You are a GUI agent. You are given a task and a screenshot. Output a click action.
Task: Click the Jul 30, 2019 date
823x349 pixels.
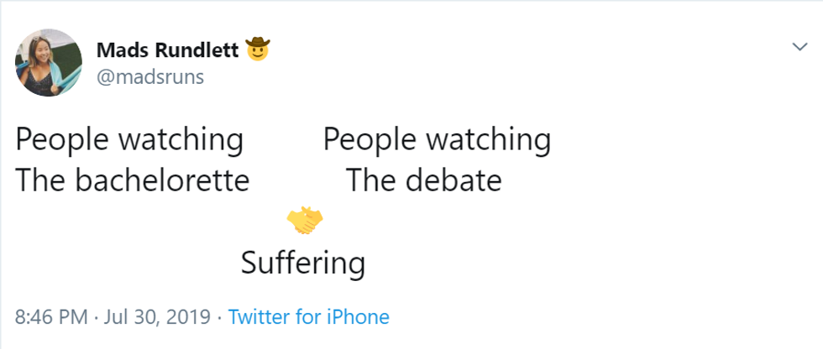point(157,317)
